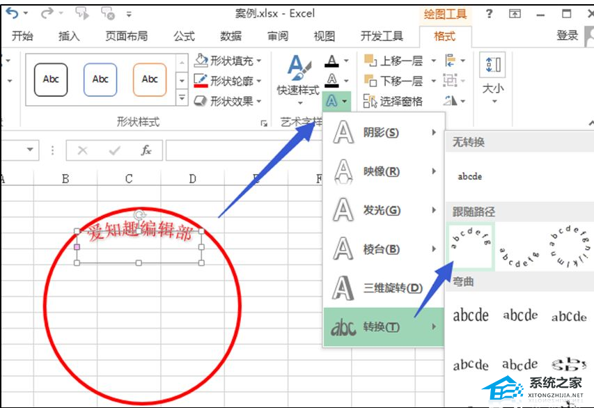Open the 大小 size button
Viewport: 594px width, 408px height.
pyautogui.click(x=493, y=79)
